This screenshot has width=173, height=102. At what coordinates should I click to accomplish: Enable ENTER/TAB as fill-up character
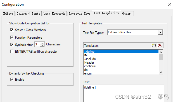point(12,52)
